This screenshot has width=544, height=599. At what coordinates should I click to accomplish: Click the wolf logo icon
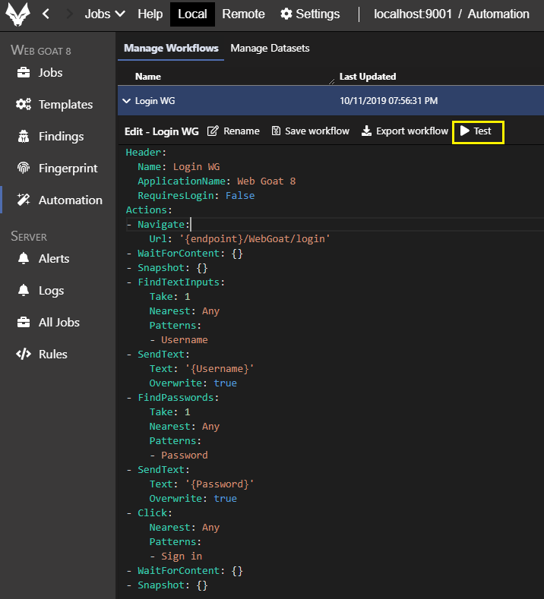click(x=17, y=14)
